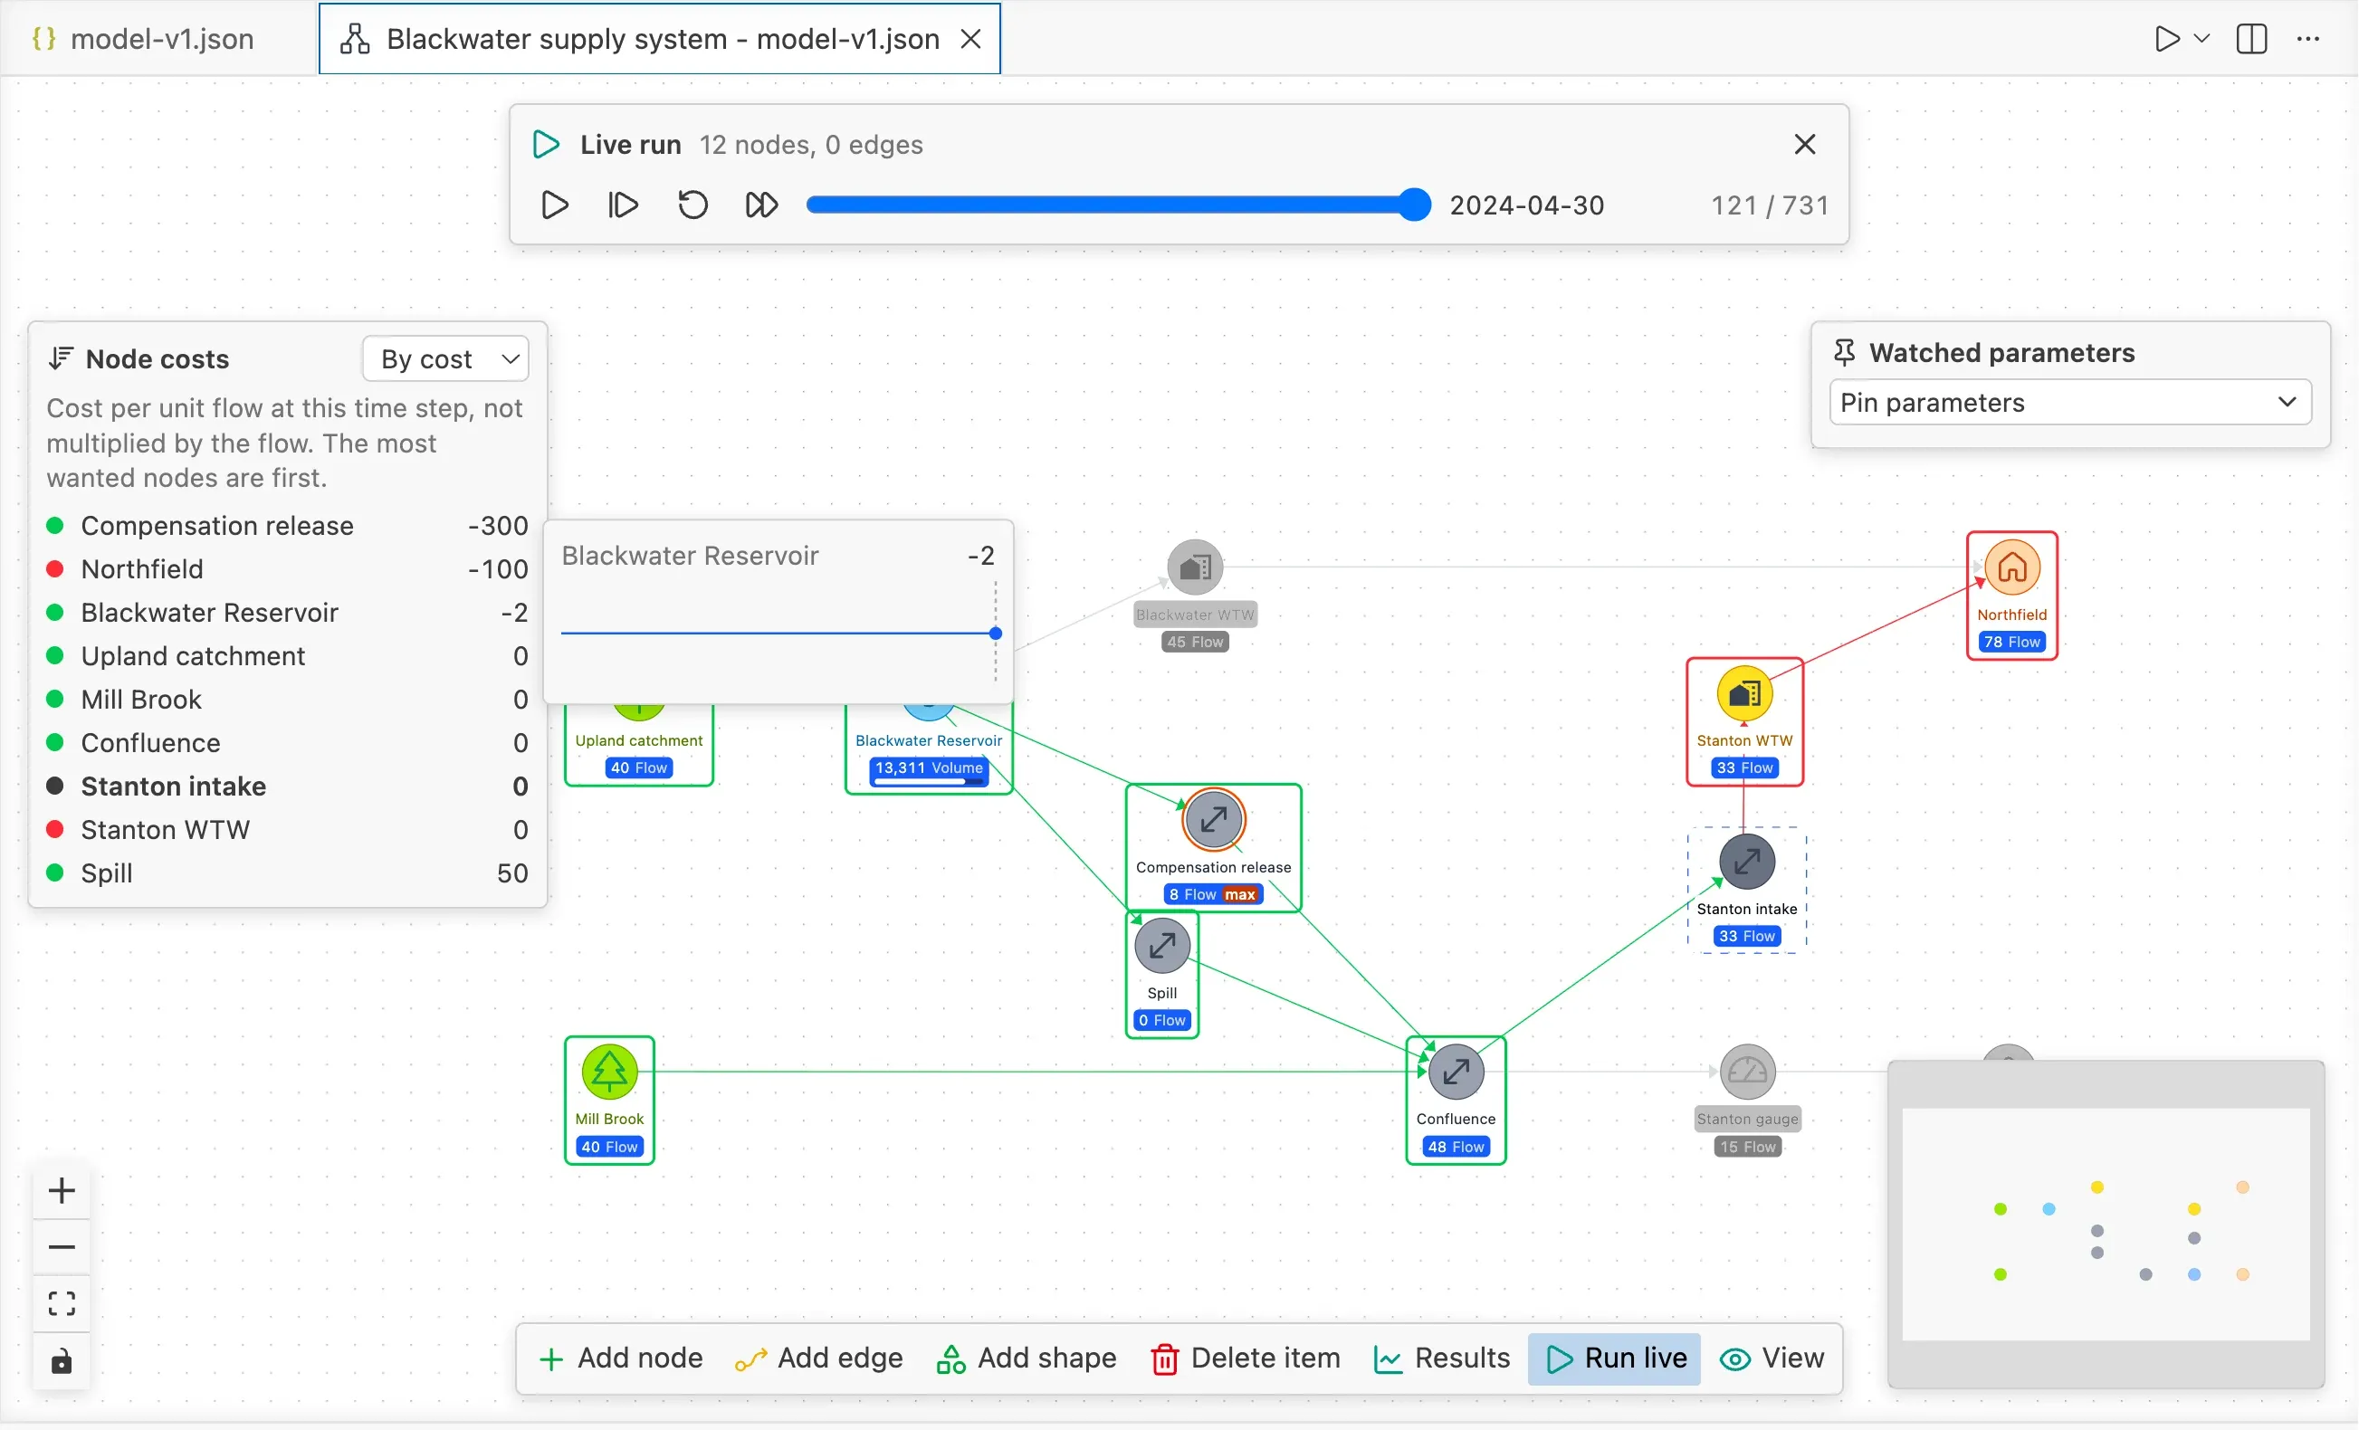Select Compensation release row in Node costs
Image resolution: width=2359 pixels, height=1430 pixels.
(x=287, y=527)
